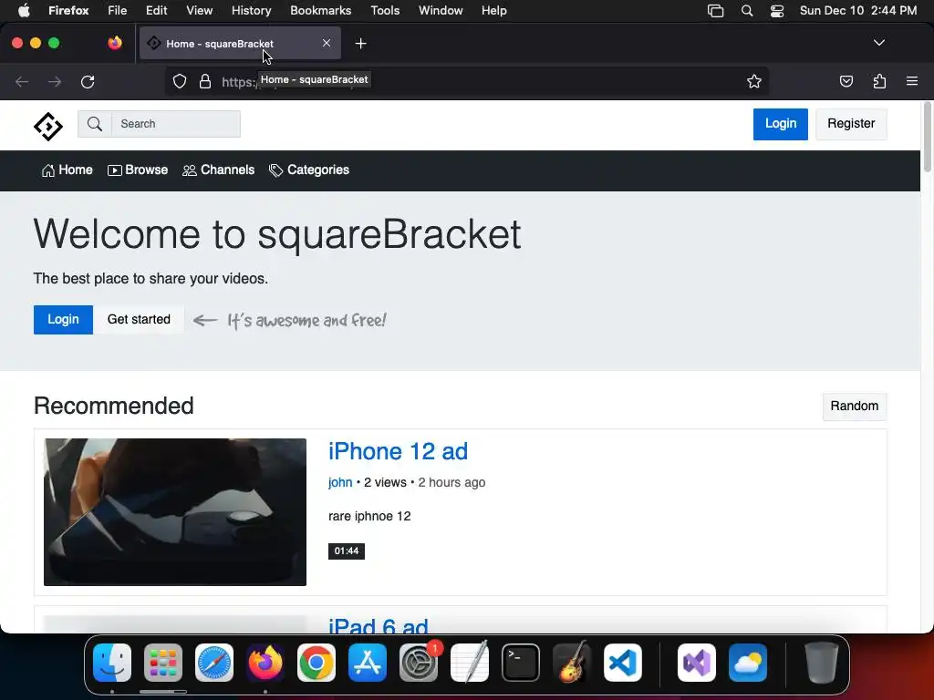Open Terminal from the dock

coord(521,663)
